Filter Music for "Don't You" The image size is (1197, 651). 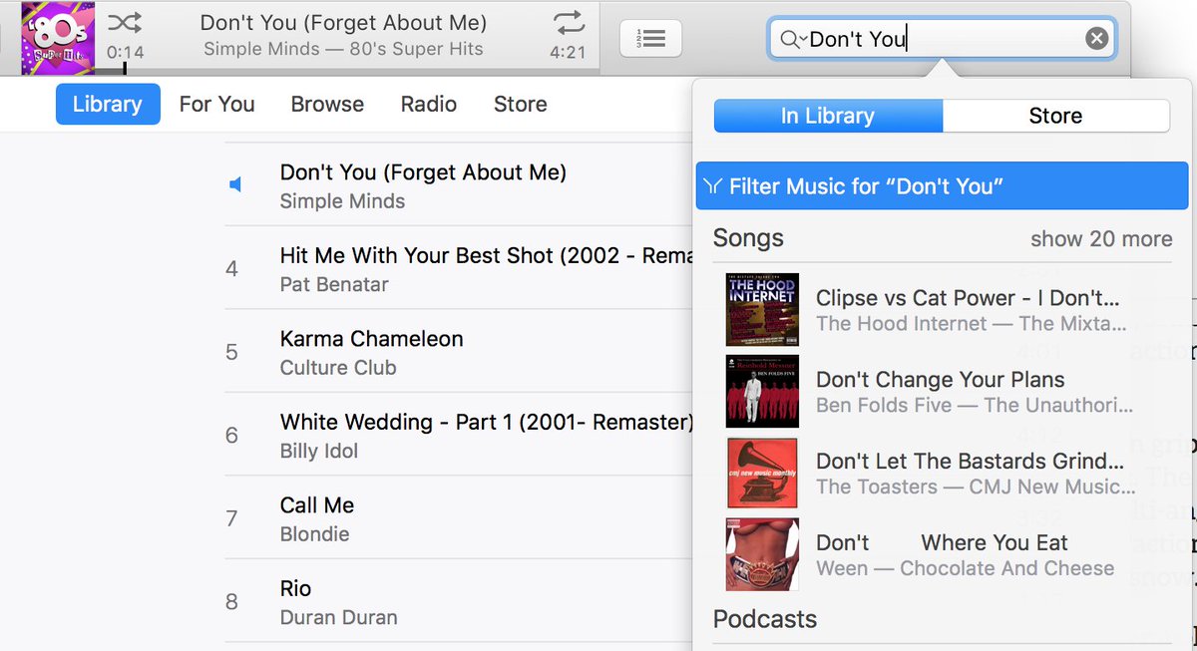tap(942, 186)
